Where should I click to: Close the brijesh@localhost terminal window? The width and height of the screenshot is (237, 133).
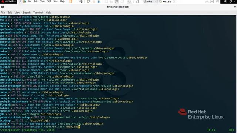pos(235,7)
